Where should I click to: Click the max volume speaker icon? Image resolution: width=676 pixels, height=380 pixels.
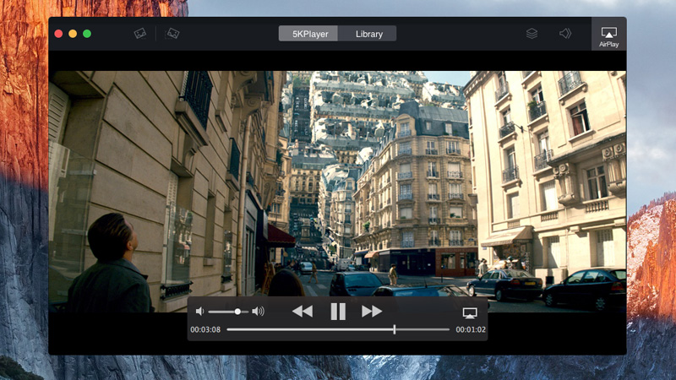(x=259, y=311)
